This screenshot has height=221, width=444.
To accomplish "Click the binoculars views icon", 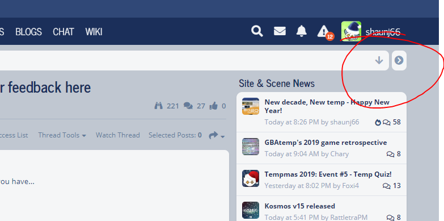I will click(x=159, y=106).
